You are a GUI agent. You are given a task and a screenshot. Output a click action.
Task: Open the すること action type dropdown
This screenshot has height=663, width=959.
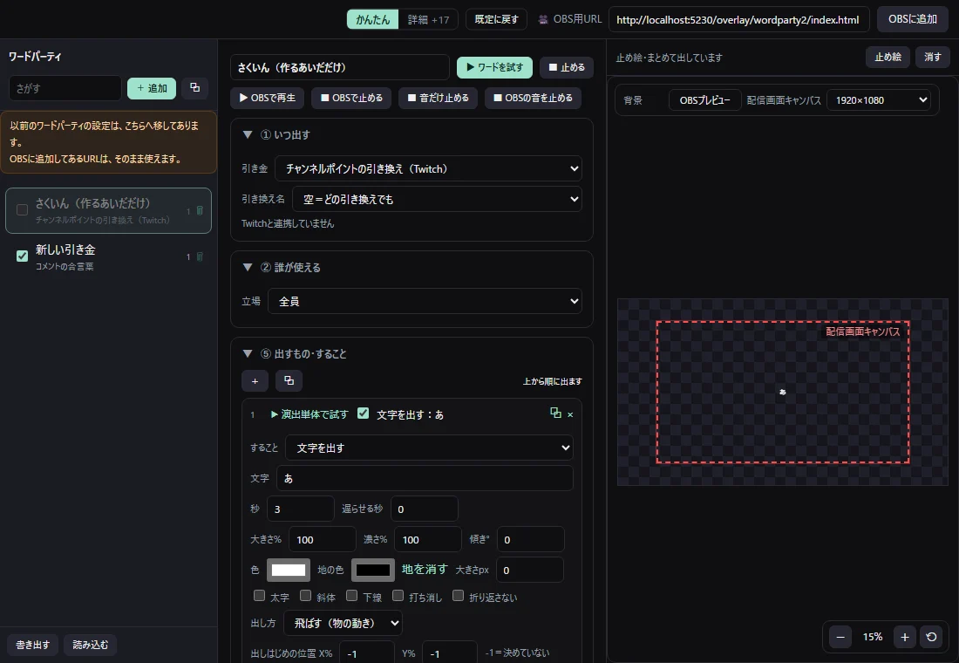(x=429, y=448)
